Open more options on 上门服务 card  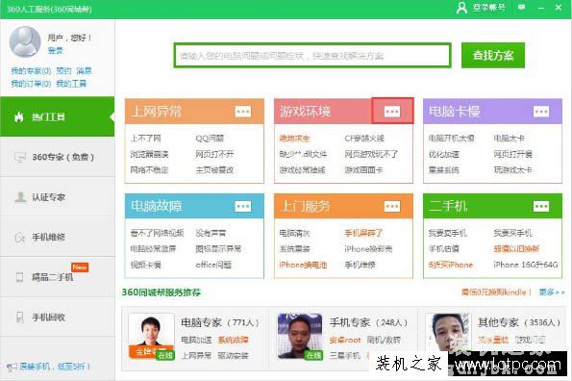392,206
